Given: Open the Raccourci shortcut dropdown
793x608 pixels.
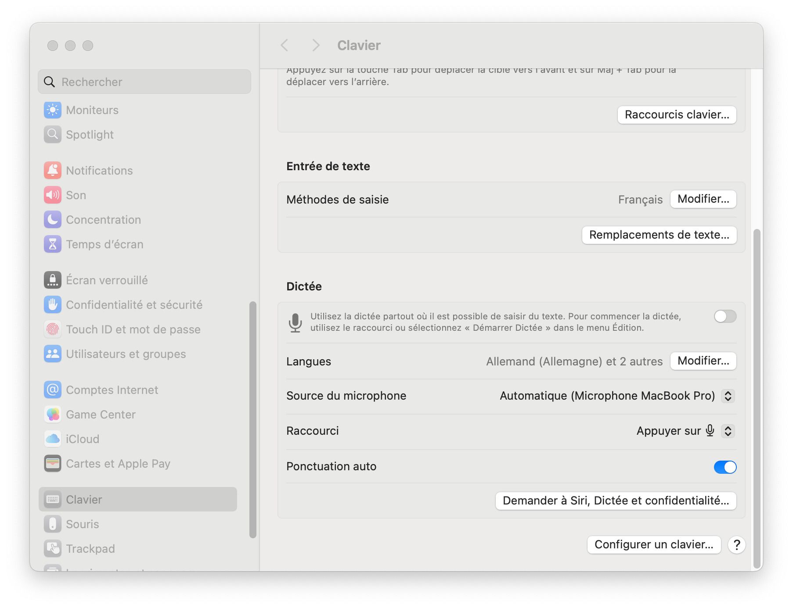Looking at the screenshot, I should click(x=728, y=431).
